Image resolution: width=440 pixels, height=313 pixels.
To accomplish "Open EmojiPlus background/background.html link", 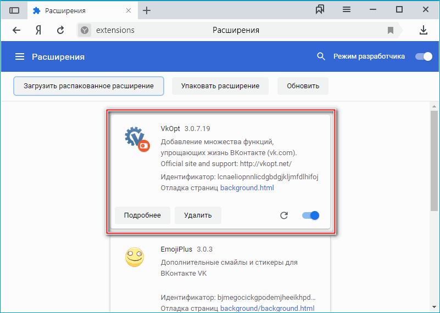I will click(267, 308).
